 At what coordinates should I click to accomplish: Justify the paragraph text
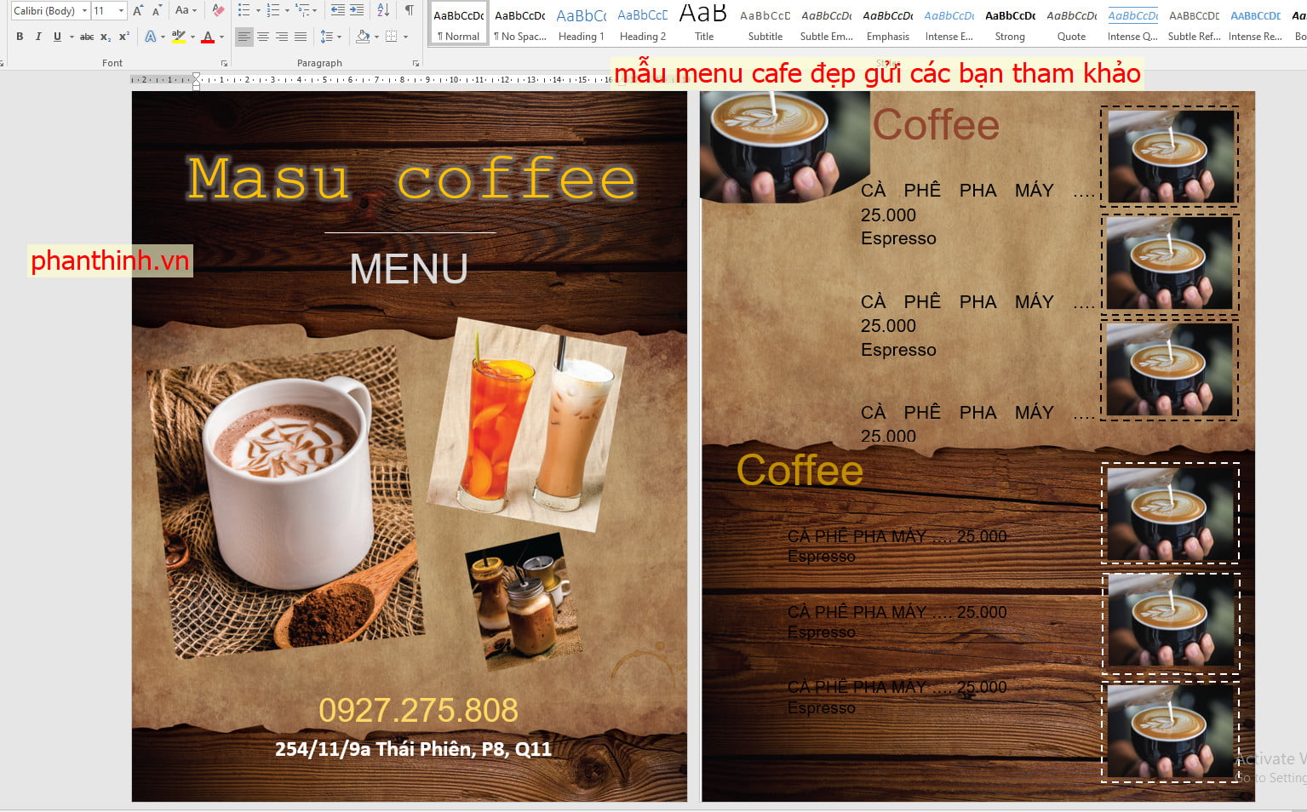pyautogui.click(x=301, y=37)
